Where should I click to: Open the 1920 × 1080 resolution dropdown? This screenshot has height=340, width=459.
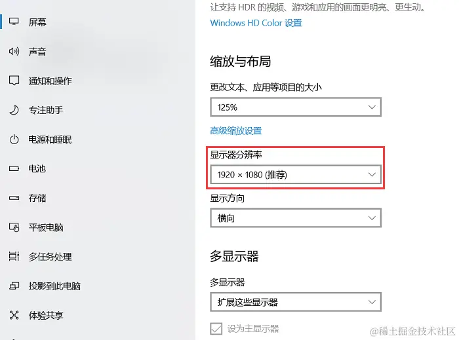(x=296, y=174)
